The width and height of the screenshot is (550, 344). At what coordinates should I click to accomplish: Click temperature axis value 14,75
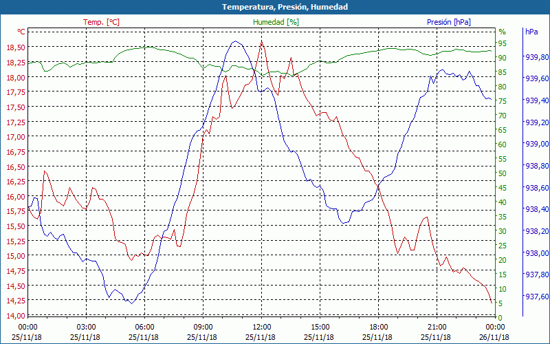pos(15,271)
